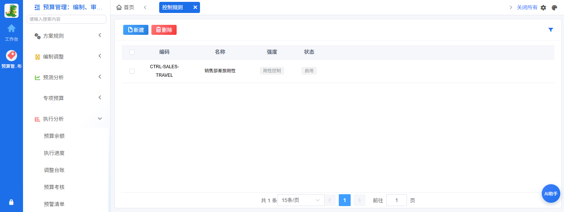The height and width of the screenshot is (212, 564).
Task: Open the 预警清单 submenu item
Action: pyautogui.click(x=54, y=204)
